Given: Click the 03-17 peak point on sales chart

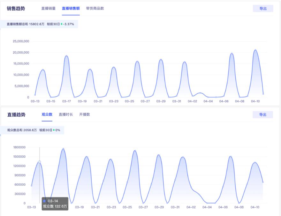Looking at the screenshot, I should [x=66, y=56].
